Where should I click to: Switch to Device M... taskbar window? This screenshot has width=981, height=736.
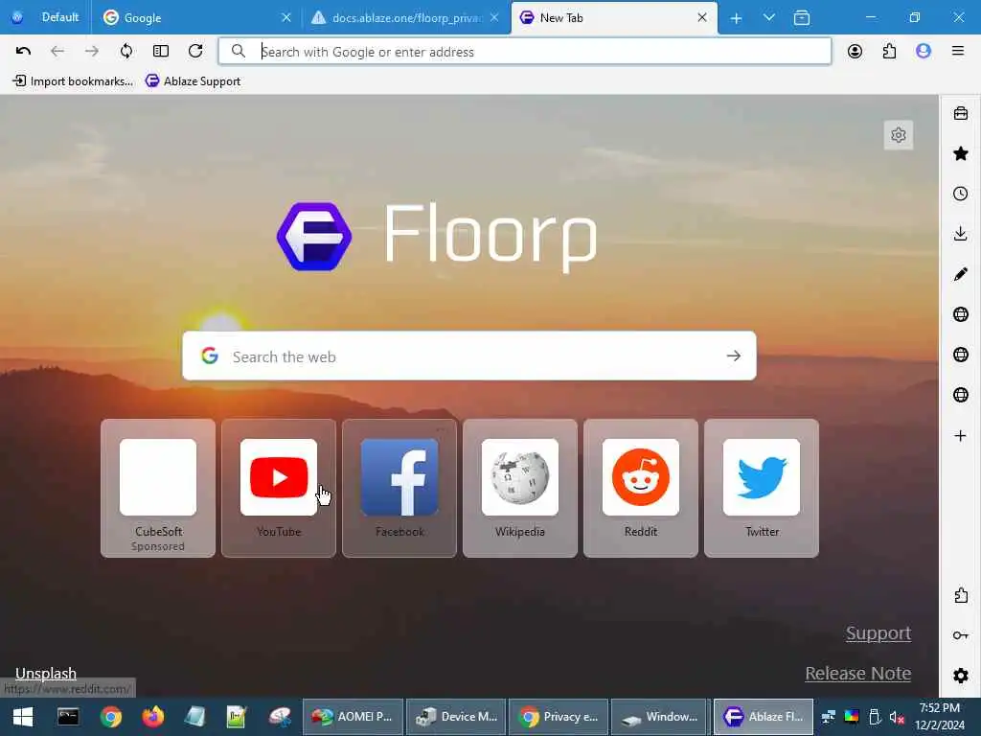[456, 717]
